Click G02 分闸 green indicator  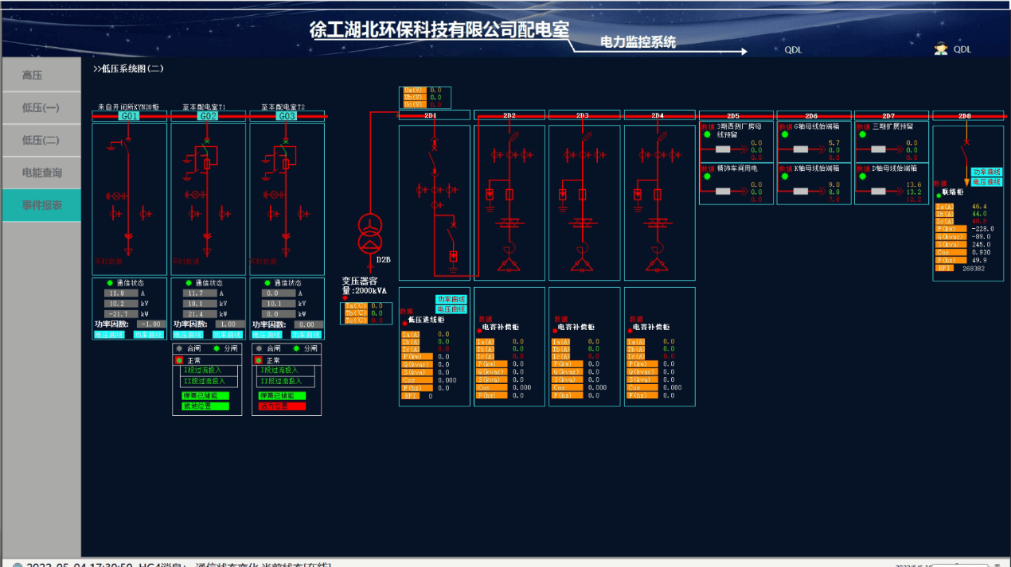click(217, 348)
